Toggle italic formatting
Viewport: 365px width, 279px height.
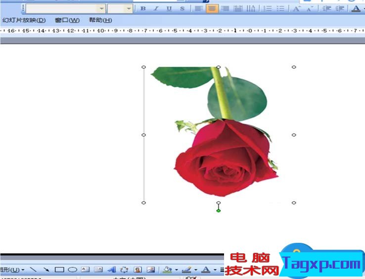point(156,8)
